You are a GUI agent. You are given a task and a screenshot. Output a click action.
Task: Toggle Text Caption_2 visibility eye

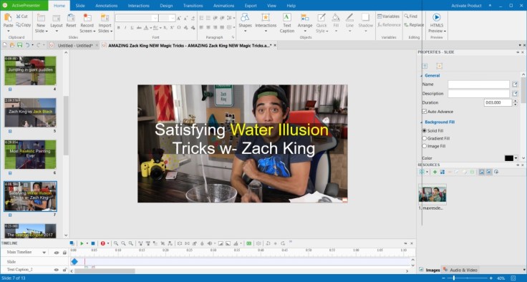click(57, 270)
